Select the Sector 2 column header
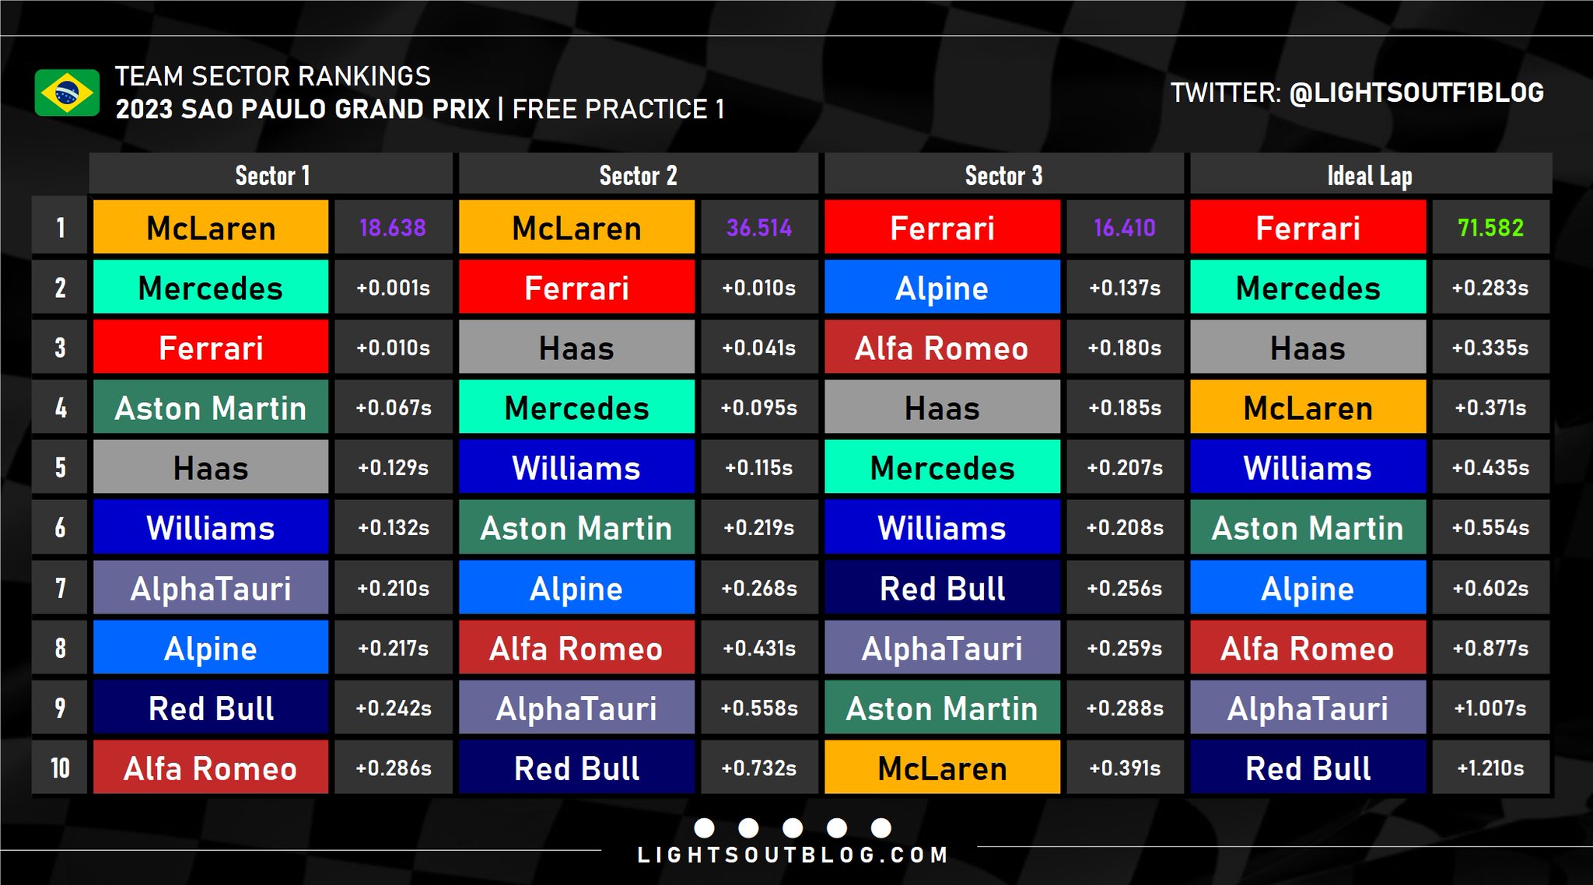Image resolution: width=1593 pixels, height=885 pixels. pos(638,175)
